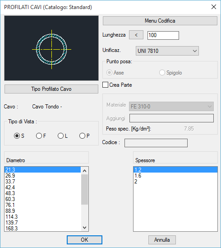221x248 pixels.
Task: Select diameter 114.3 in the list
Action: tap(43, 217)
